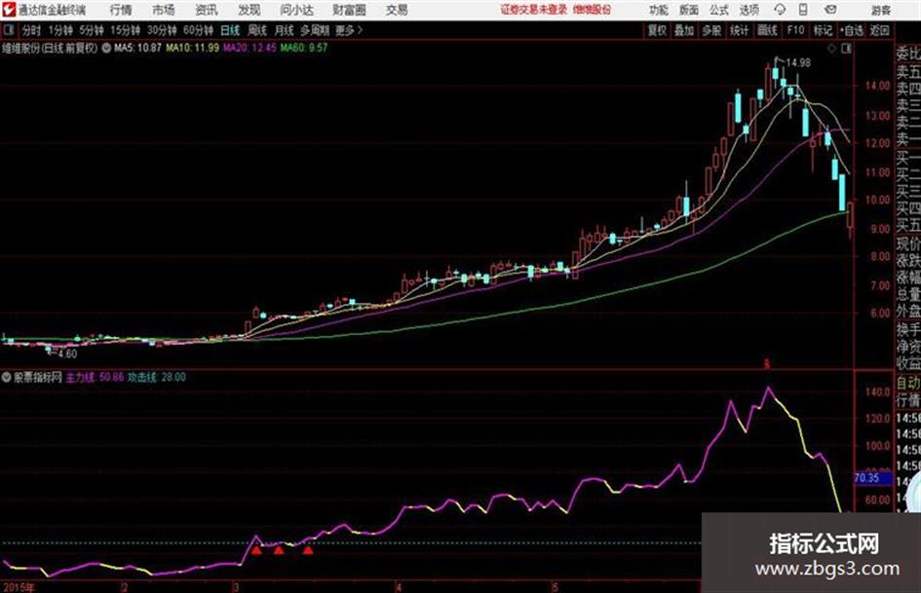
Task: Click the 14.98 high price marker
Action: pyautogui.click(x=798, y=62)
